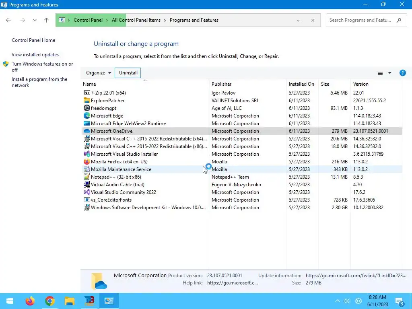
Task: Show hidden system tray icons chevron
Action: (338, 301)
